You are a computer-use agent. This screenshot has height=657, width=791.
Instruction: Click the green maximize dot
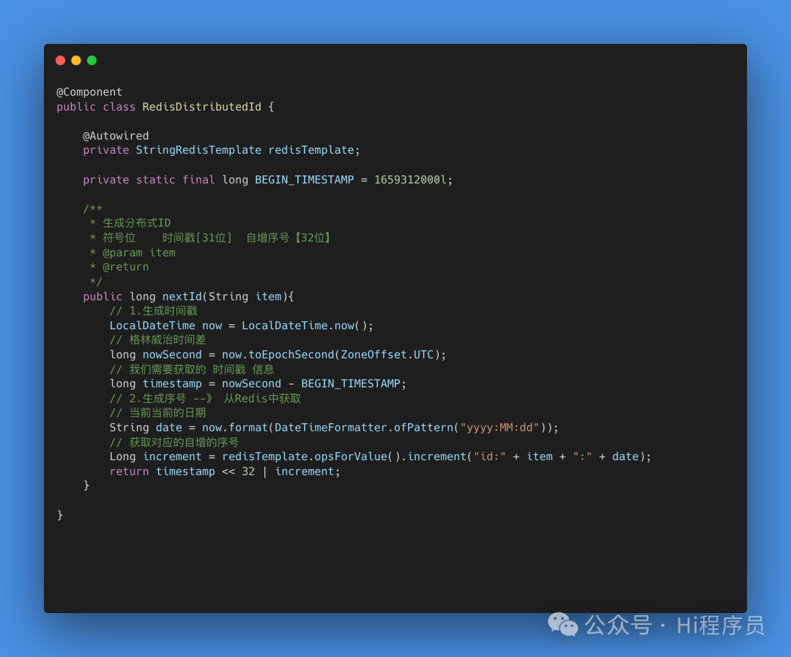(x=92, y=61)
